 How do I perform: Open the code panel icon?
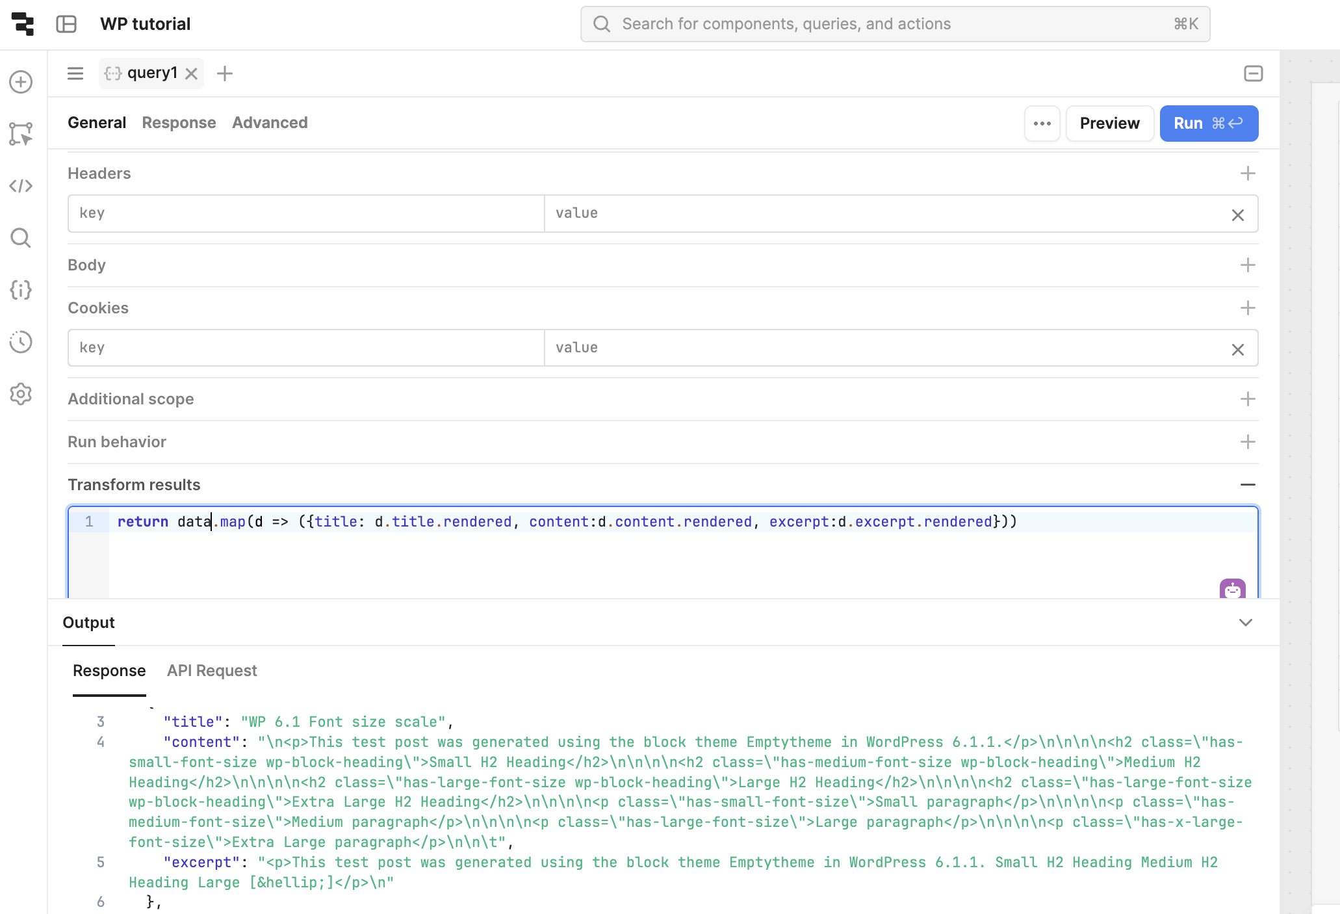click(x=21, y=186)
